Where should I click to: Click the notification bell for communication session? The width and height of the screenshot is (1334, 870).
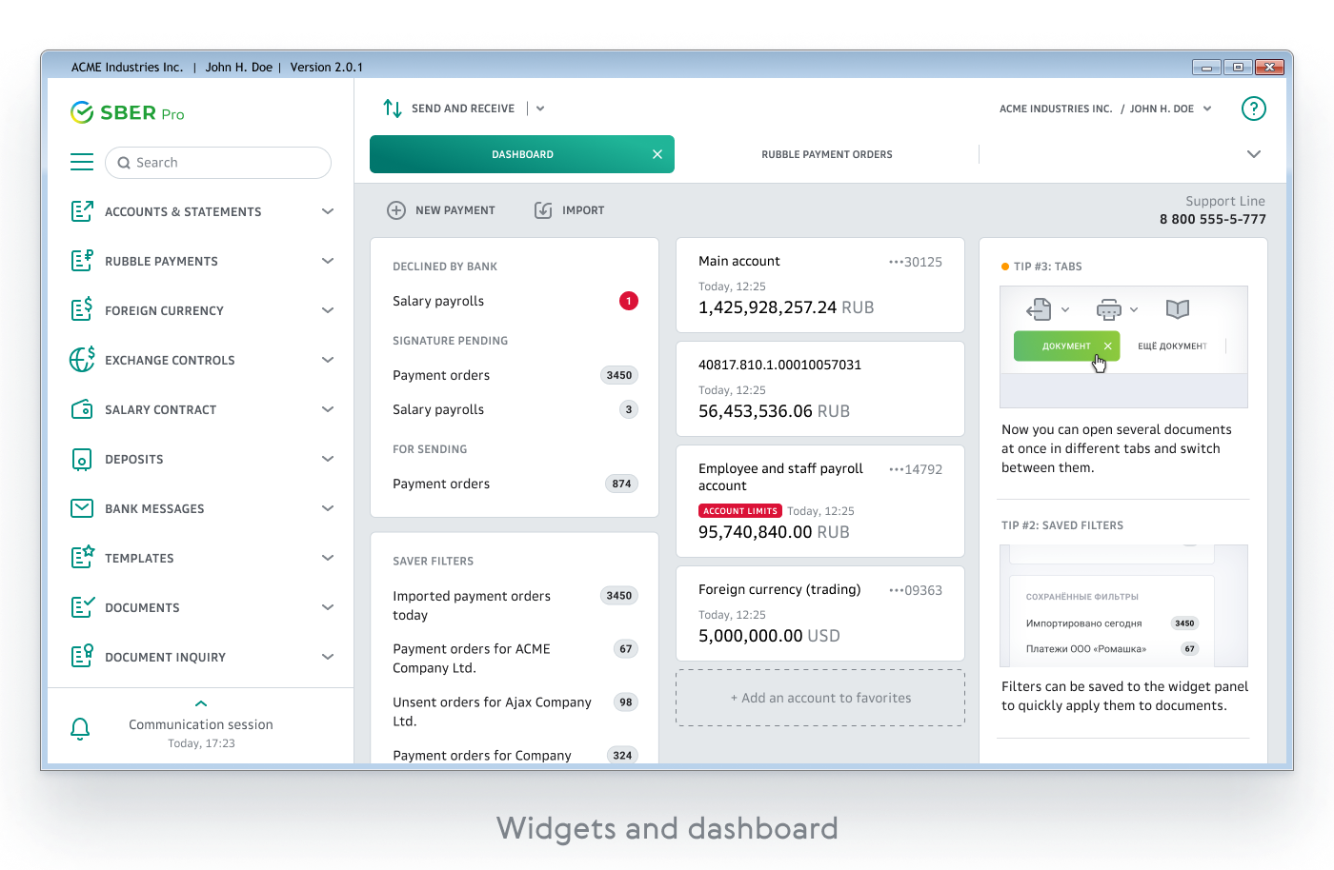point(80,728)
